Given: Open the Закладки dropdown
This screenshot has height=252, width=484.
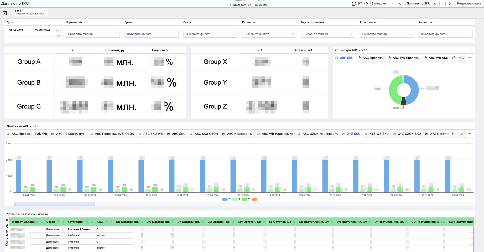Looking at the screenshot, I should [x=387, y=4].
